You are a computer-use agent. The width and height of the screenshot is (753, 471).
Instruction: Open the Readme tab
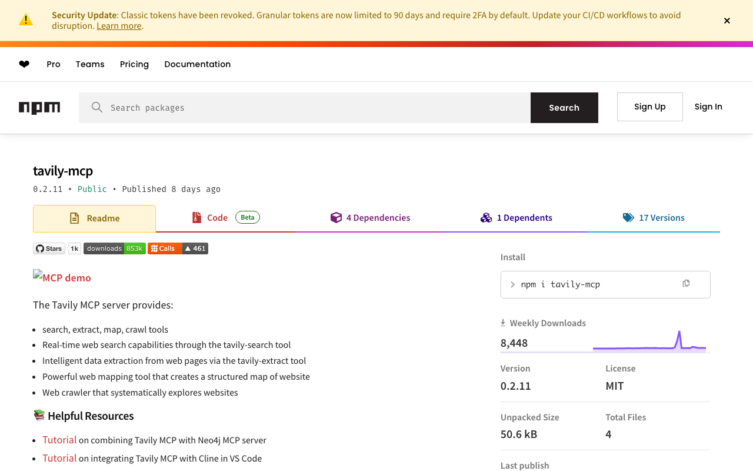[x=94, y=218]
